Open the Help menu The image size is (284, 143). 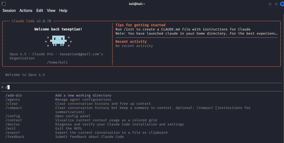point(63,11)
